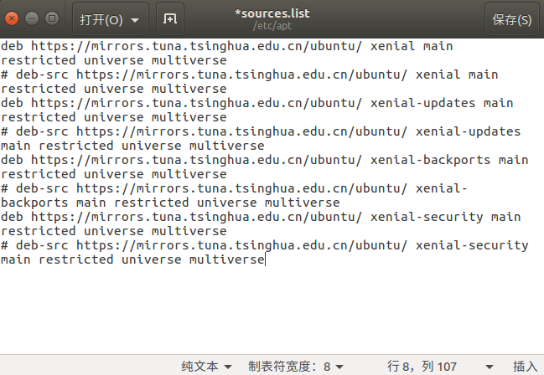This screenshot has height=375, width=544.
Task: Click the new document icon button
Action: (x=170, y=18)
